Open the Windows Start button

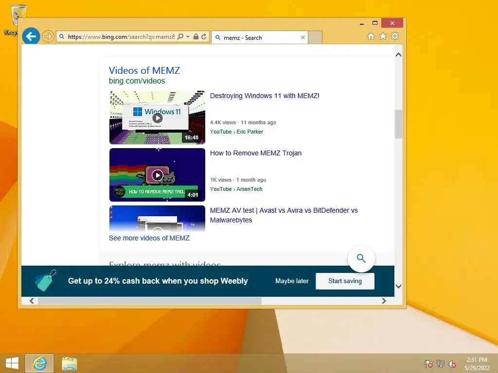pos(12,363)
